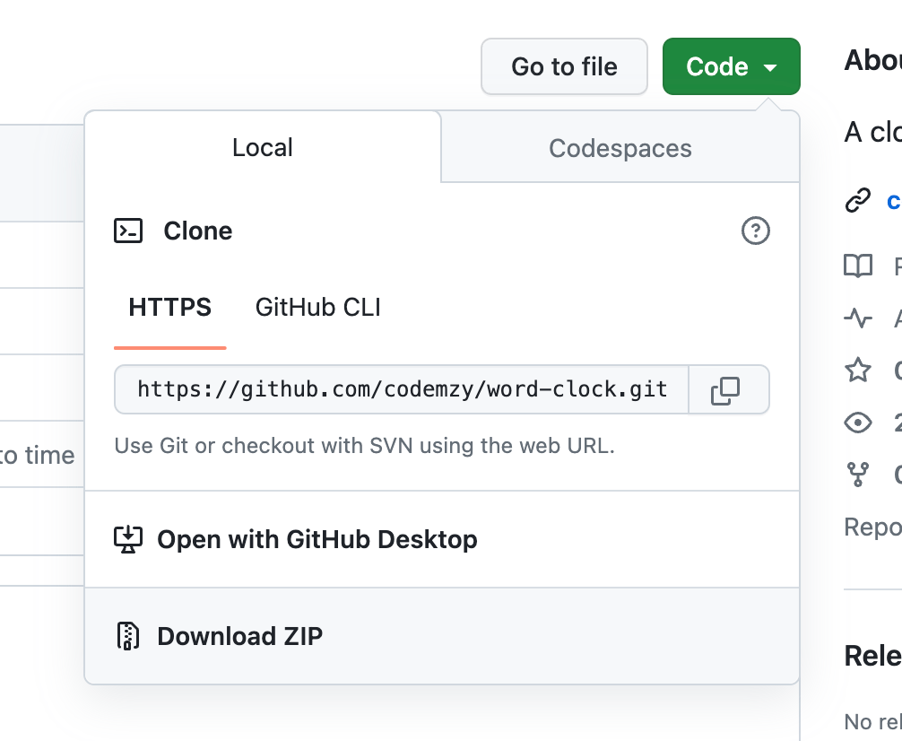This screenshot has width=902, height=741.
Task: Choose Open with GitHub Desktop
Action: (x=317, y=539)
